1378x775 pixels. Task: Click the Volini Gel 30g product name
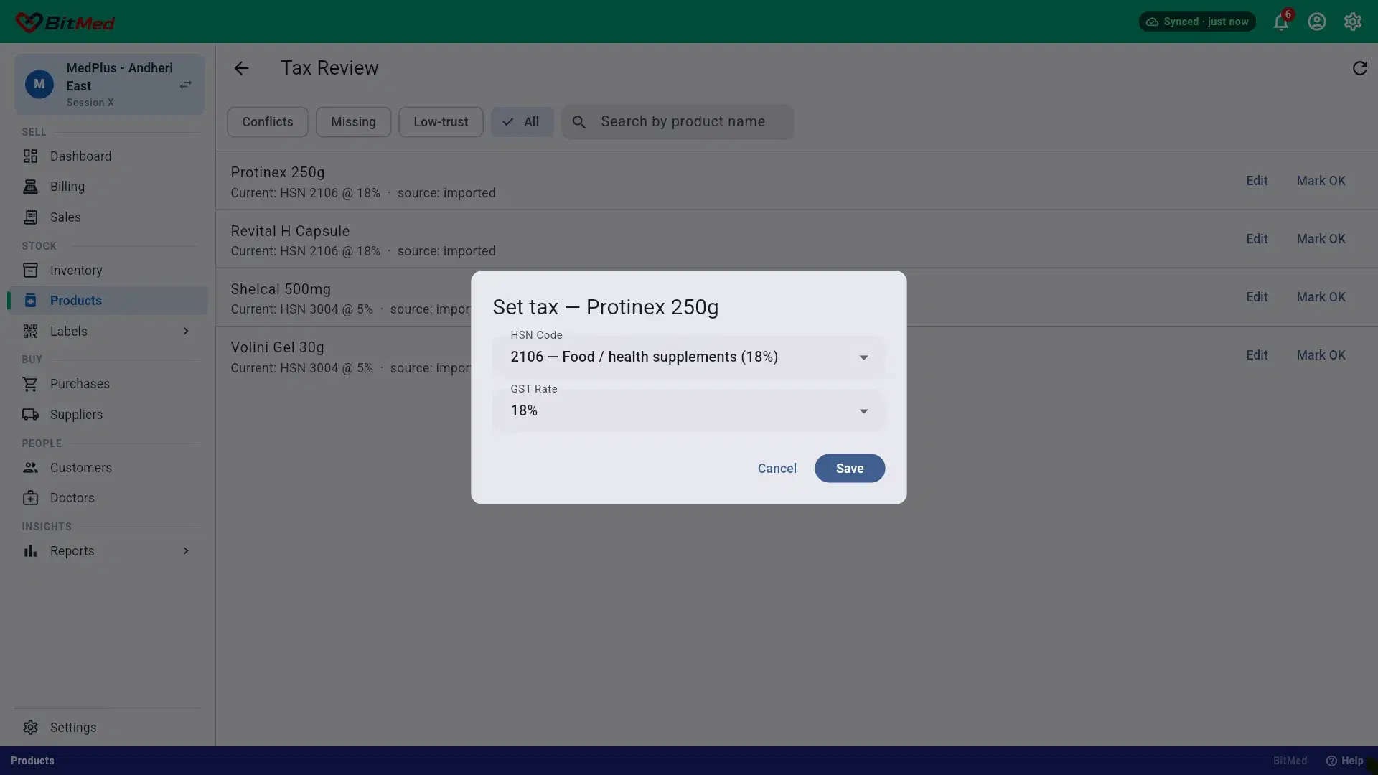(x=277, y=348)
